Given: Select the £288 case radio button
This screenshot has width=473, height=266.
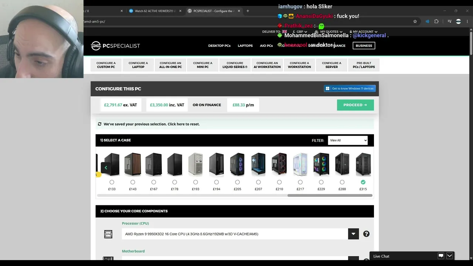Looking at the screenshot, I should pyautogui.click(x=342, y=182).
